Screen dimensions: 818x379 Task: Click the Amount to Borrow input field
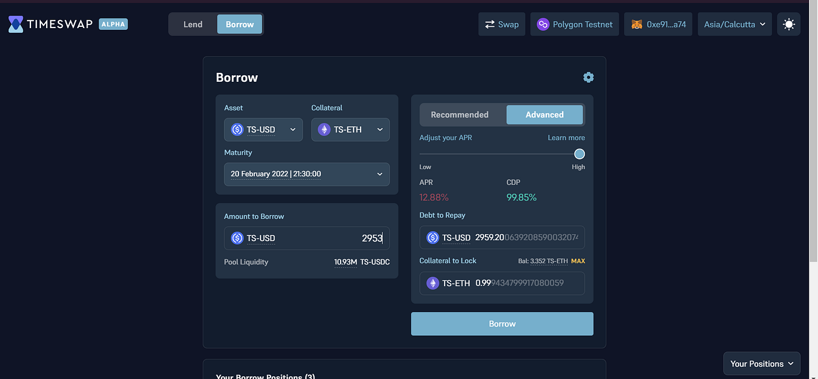(307, 238)
